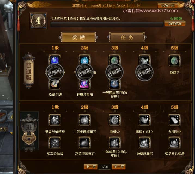
Task: Select the 高等淬炼宝石 reward icon
Action: coord(84,143)
